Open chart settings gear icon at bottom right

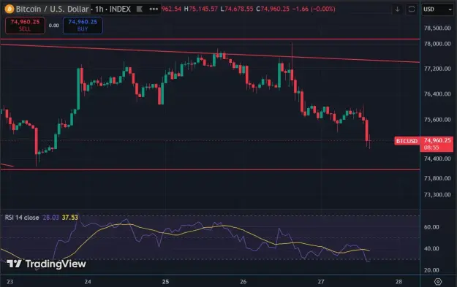pos(438,281)
